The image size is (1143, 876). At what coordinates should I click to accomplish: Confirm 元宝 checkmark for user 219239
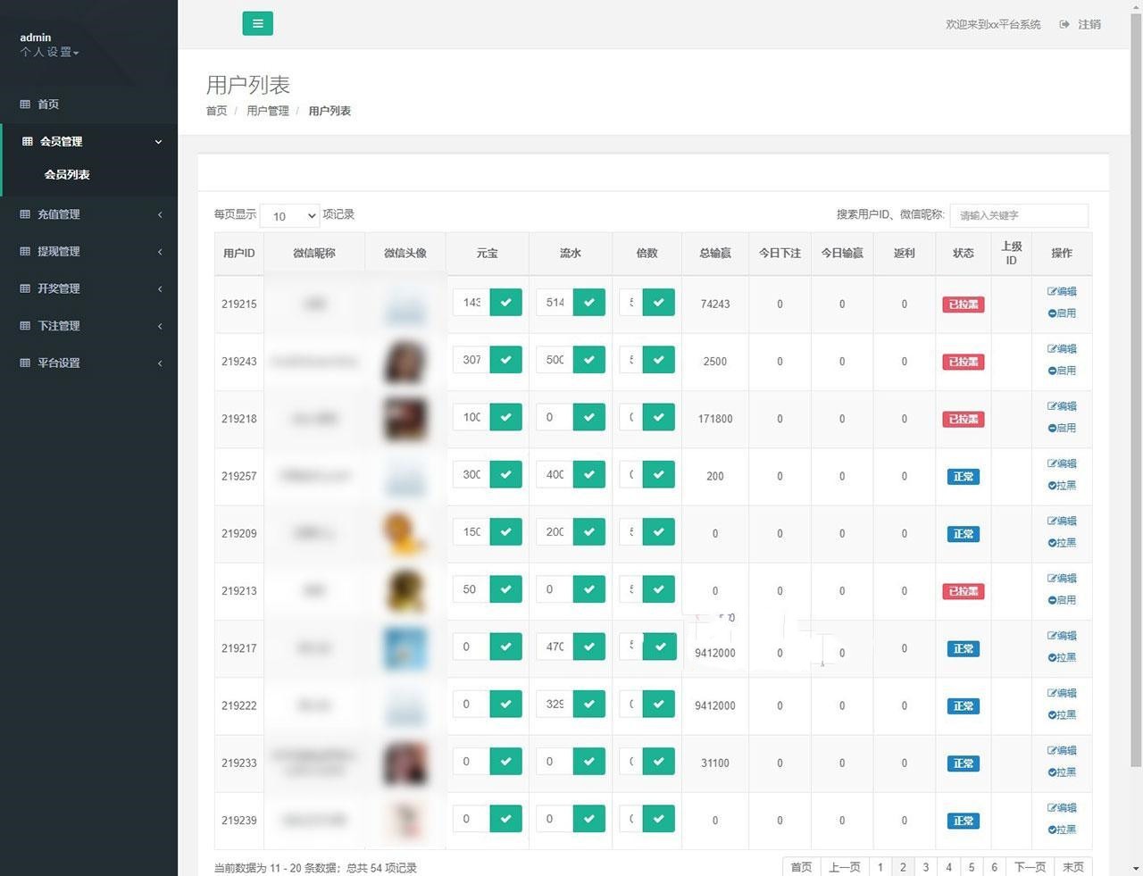pos(505,819)
